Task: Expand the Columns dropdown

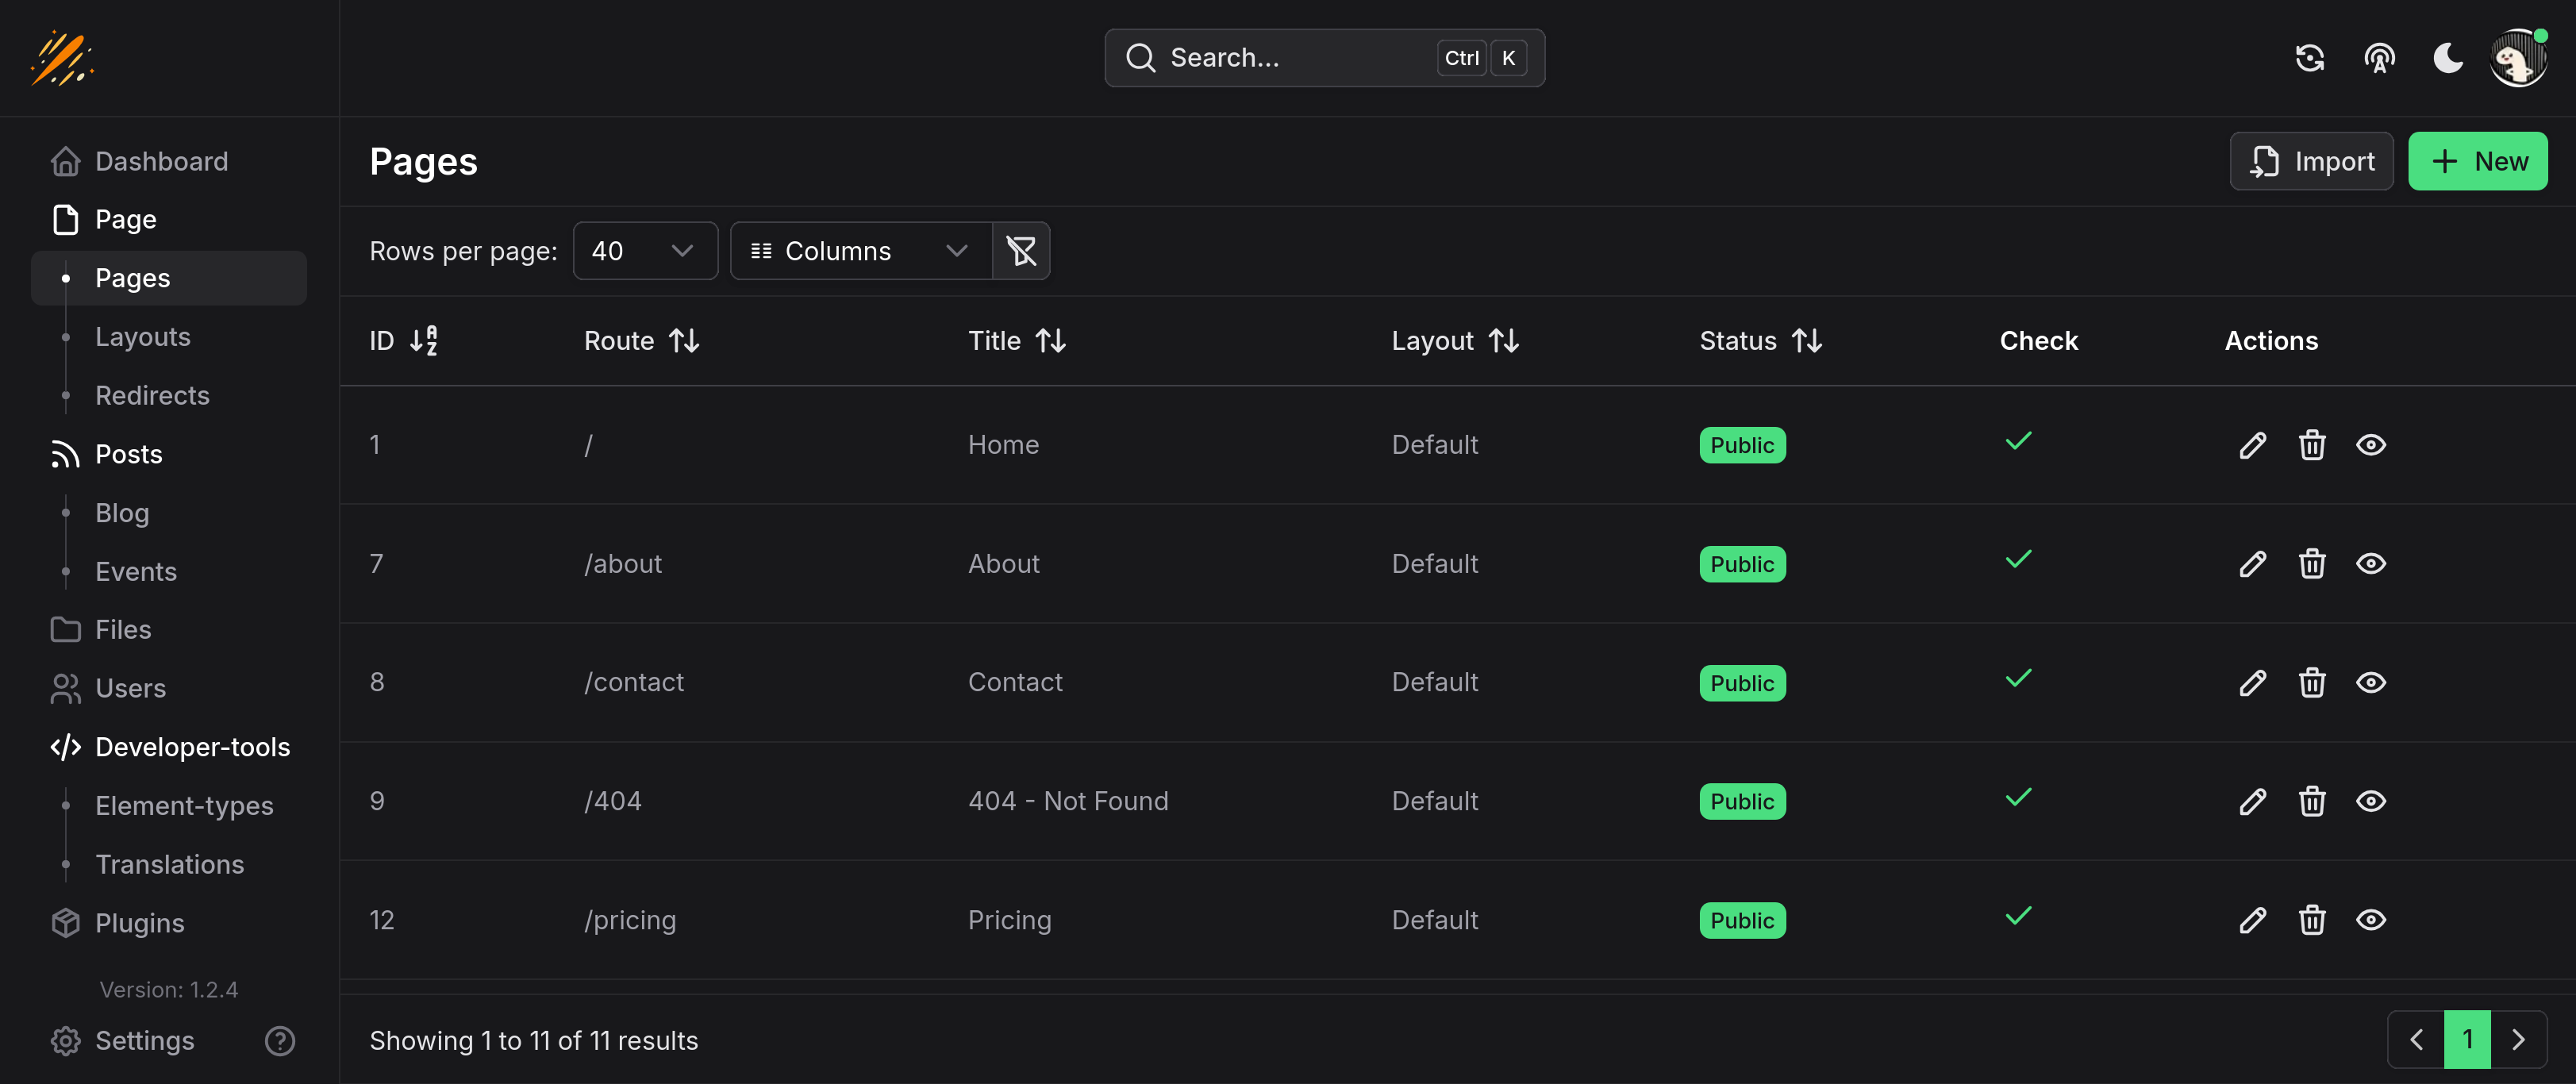Action: [860, 251]
